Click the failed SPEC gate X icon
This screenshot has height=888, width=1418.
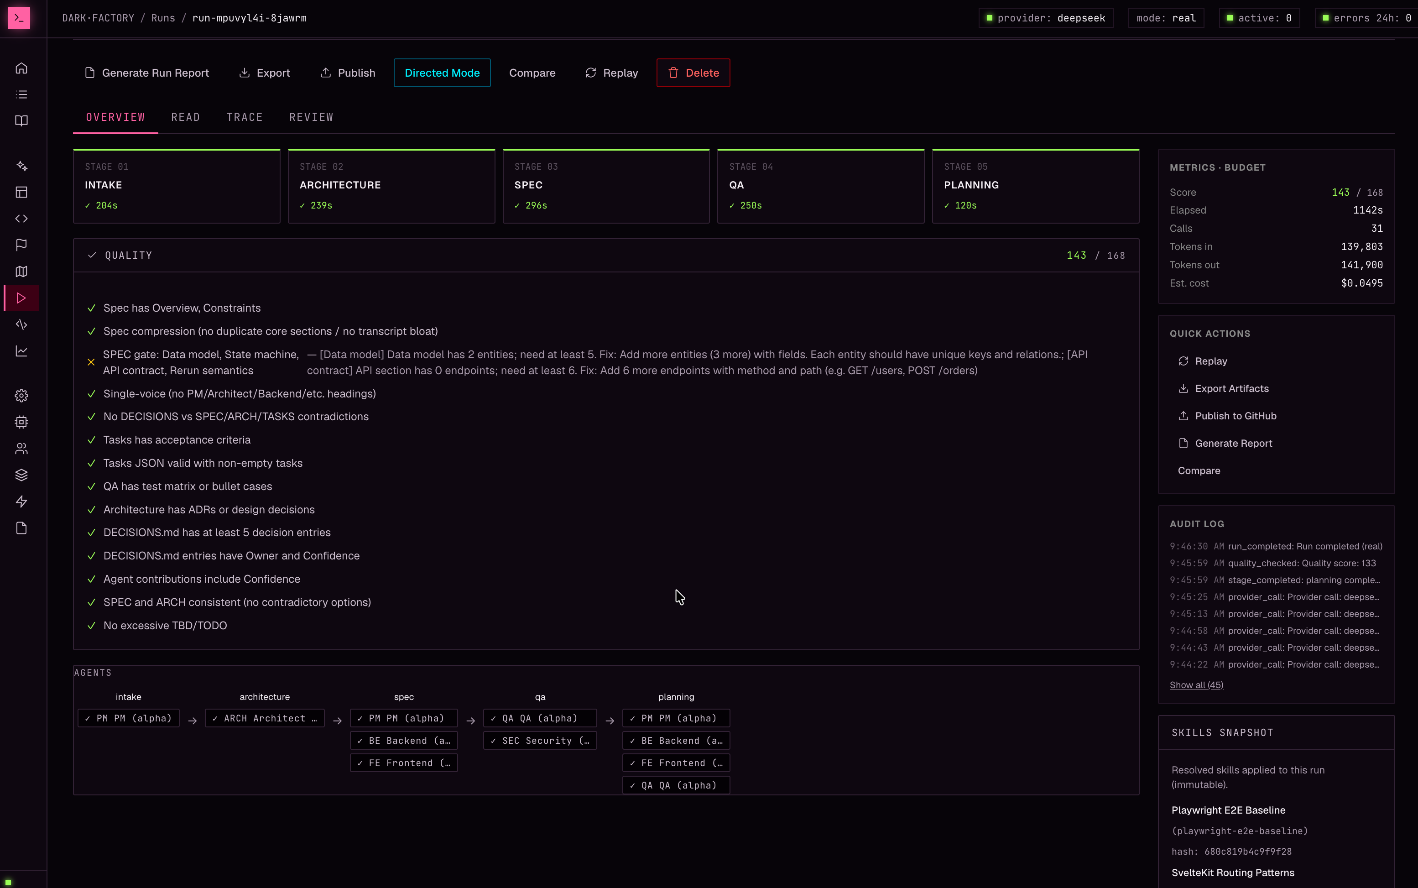(x=91, y=362)
